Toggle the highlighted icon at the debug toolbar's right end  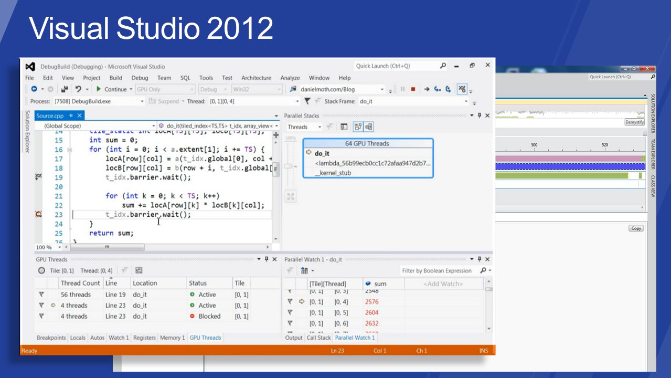click(x=462, y=89)
